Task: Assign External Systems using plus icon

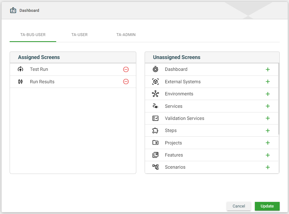Action: pos(268,82)
